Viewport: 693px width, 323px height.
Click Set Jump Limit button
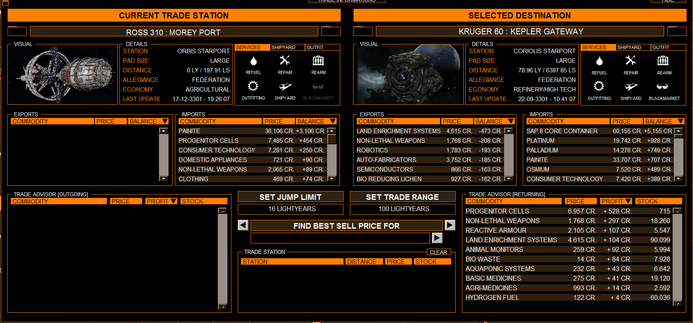click(x=291, y=197)
